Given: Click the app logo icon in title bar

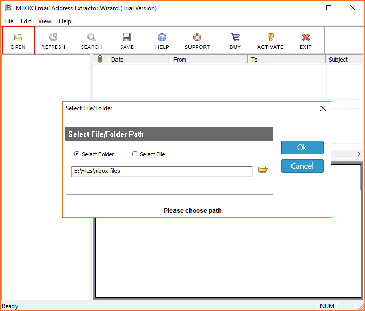Looking at the screenshot, I should coord(9,8).
